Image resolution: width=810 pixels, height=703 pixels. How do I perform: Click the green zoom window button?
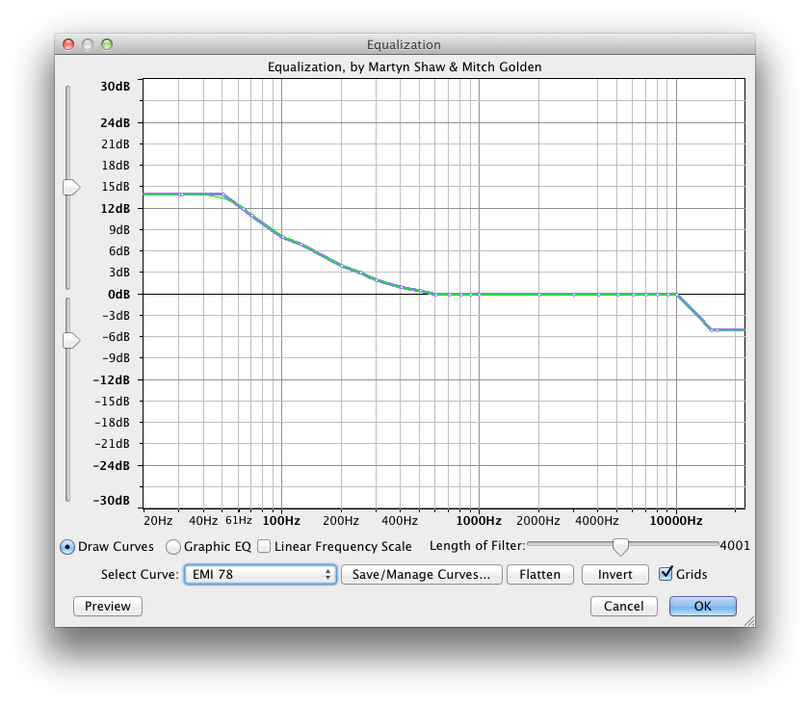(x=107, y=44)
